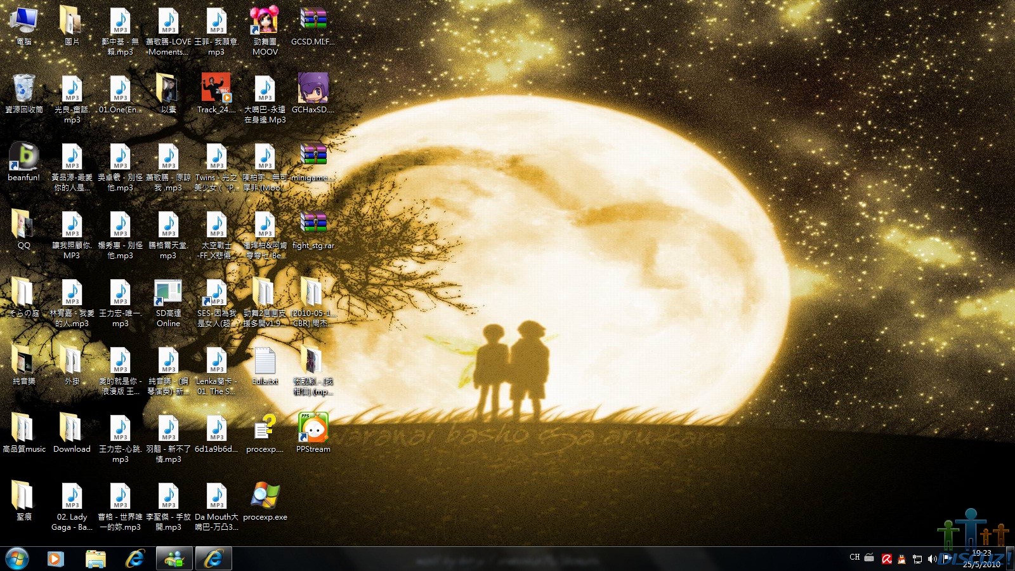Select the GCHaxSD desktop icon
Image resolution: width=1015 pixels, height=571 pixels.
(x=313, y=95)
